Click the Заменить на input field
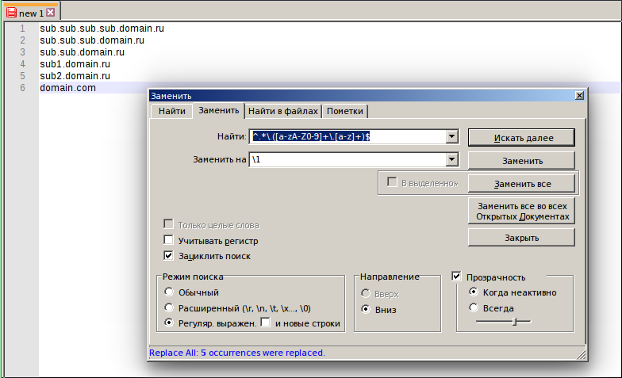Viewport: 622px width, 378px height. point(347,160)
